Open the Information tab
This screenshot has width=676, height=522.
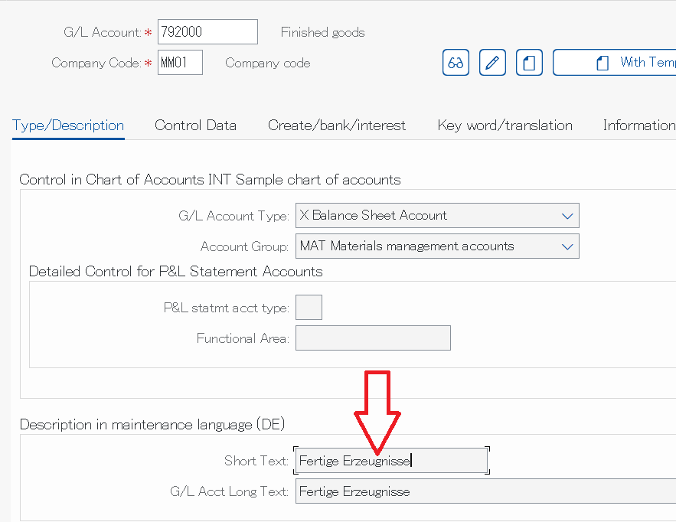pyautogui.click(x=639, y=126)
